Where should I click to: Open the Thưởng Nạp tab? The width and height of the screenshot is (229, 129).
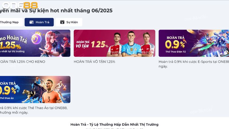[11, 22]
